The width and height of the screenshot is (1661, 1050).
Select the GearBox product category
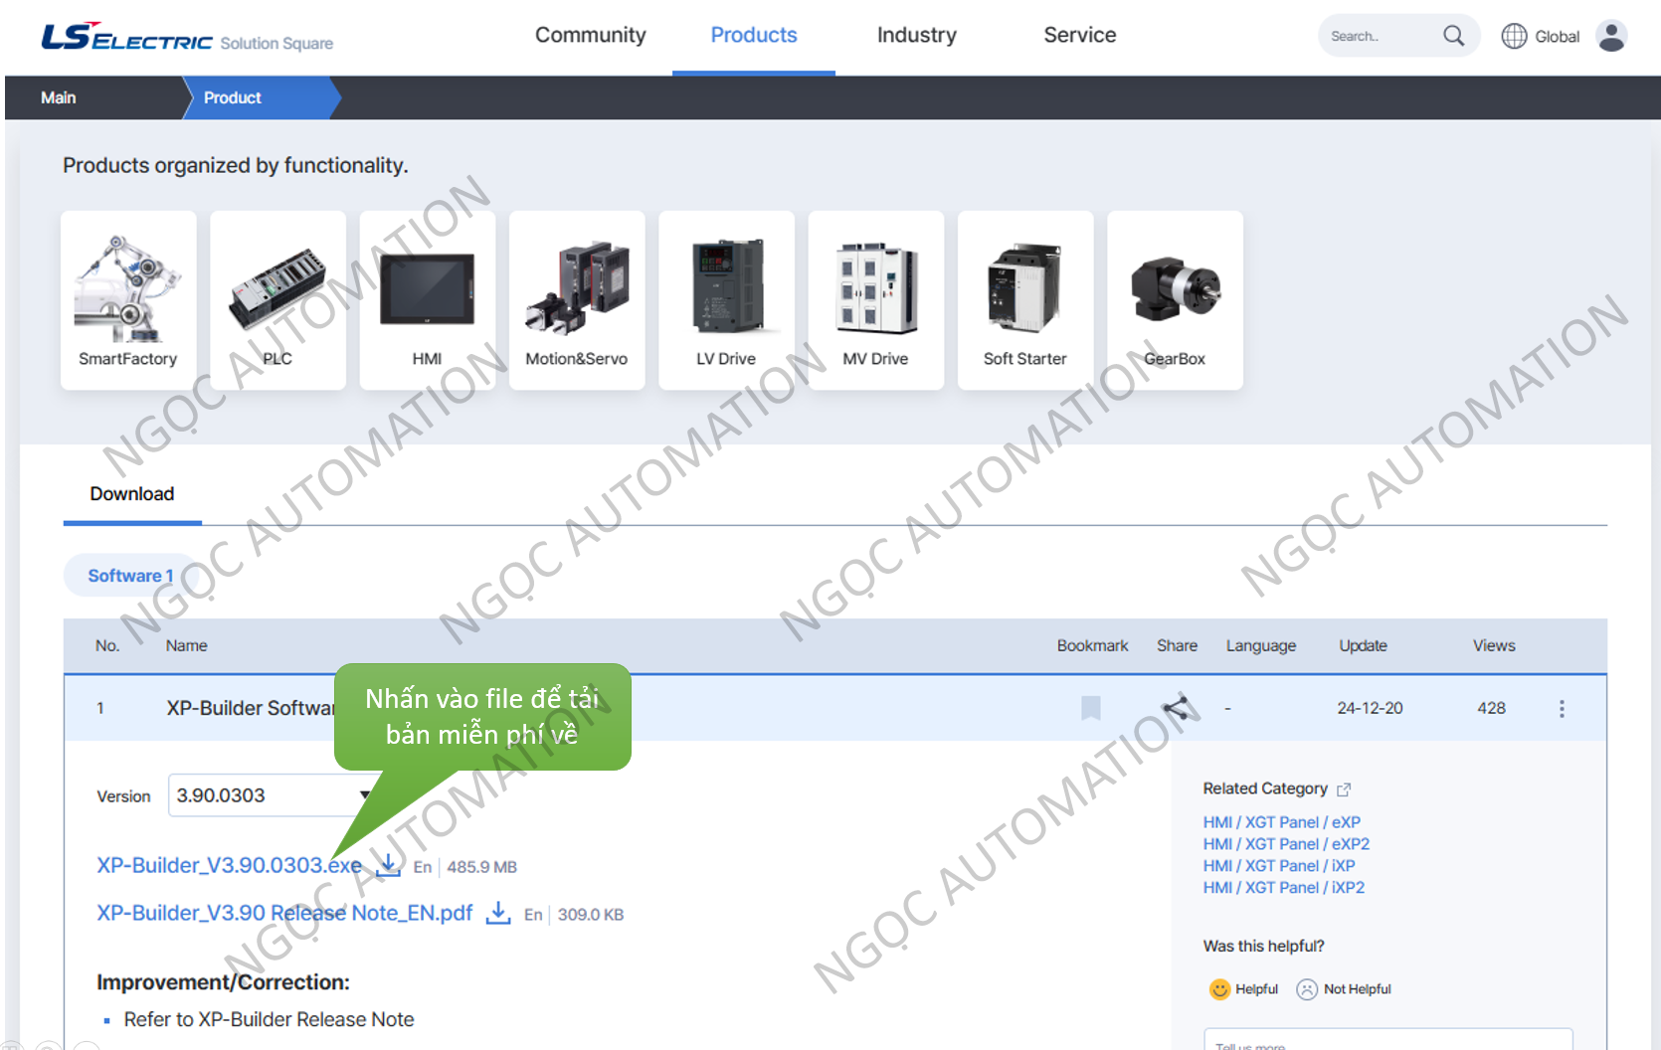coord(1175,300)
